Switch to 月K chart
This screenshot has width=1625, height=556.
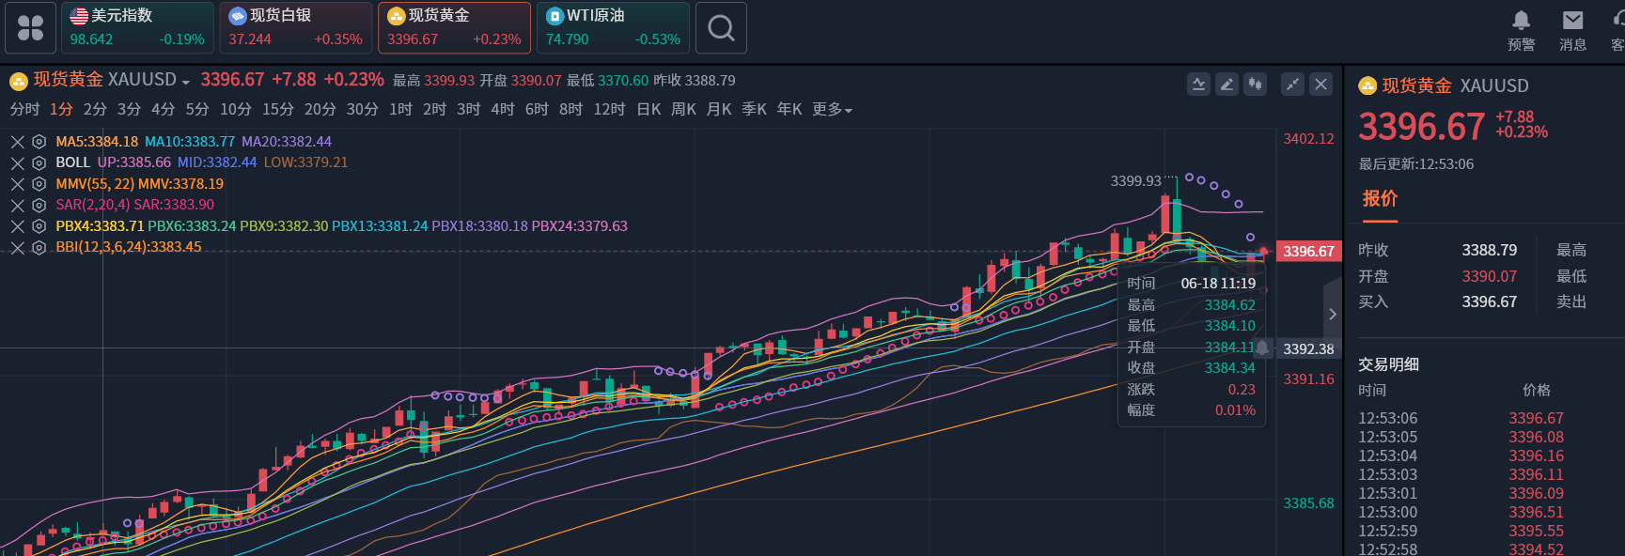click(719, 110)
